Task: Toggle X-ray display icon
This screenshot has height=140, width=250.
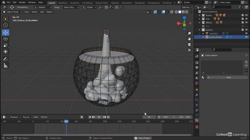Action: (x=171, y=12)
